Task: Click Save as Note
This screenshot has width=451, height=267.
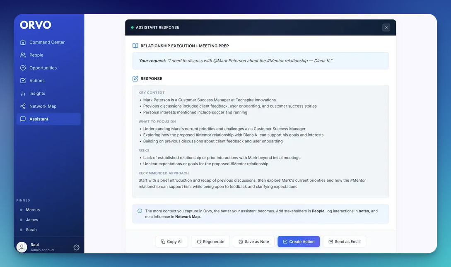Action: [253, 242]
